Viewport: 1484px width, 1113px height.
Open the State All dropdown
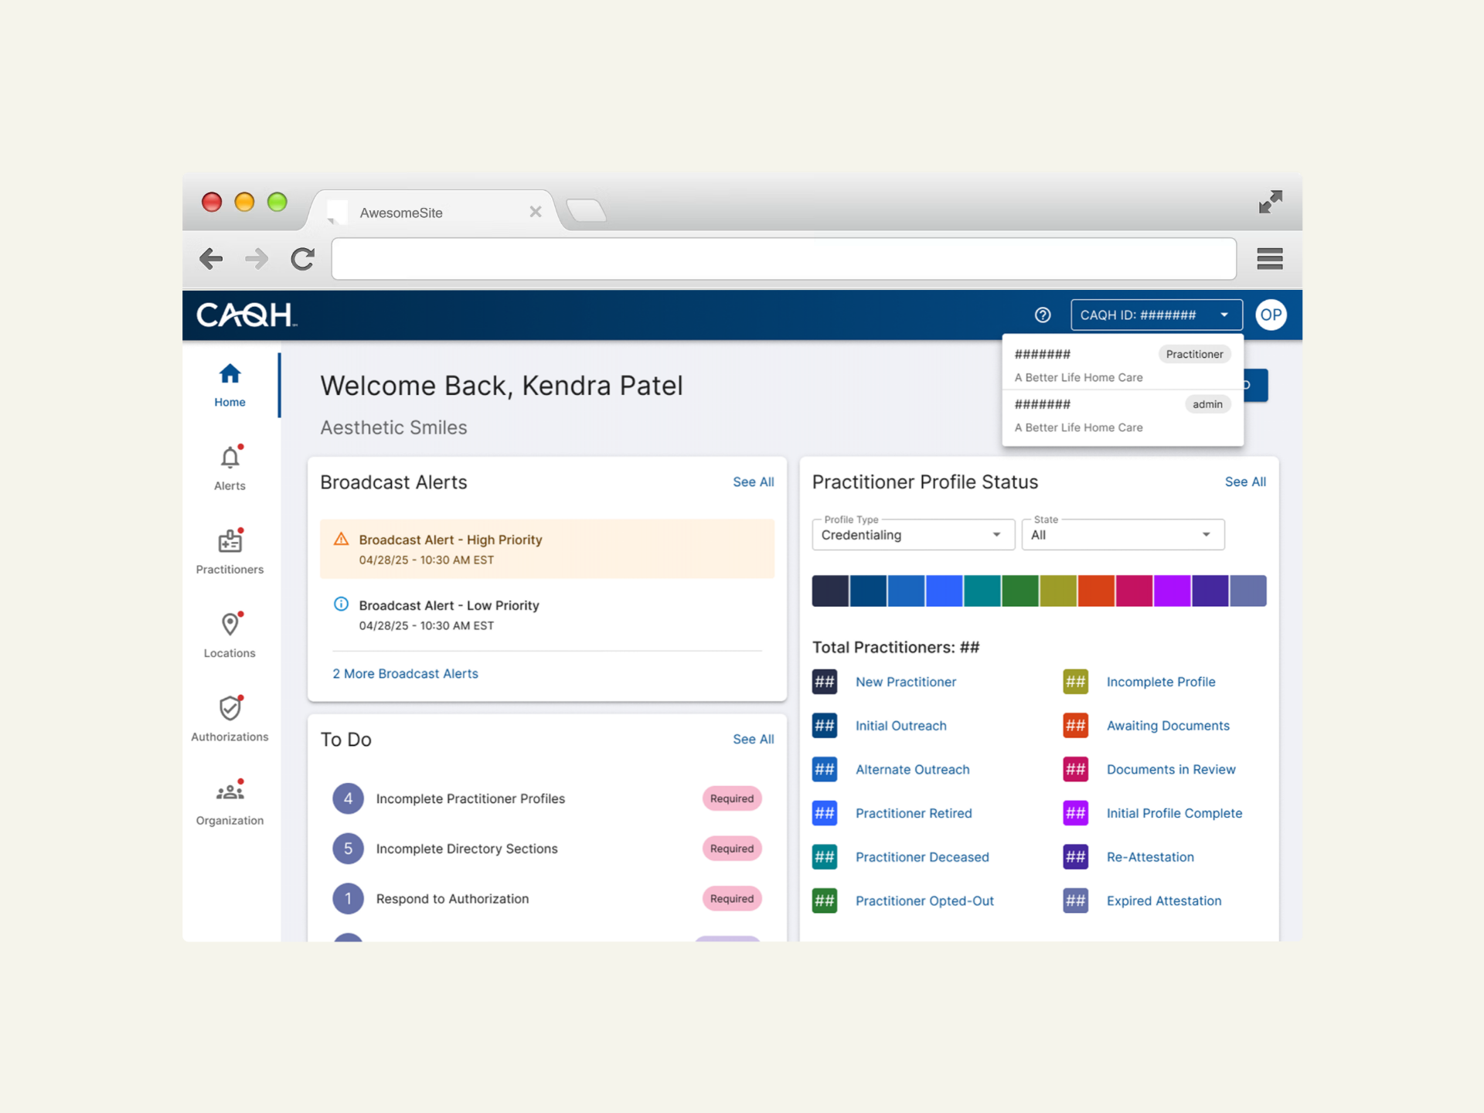1123,535
